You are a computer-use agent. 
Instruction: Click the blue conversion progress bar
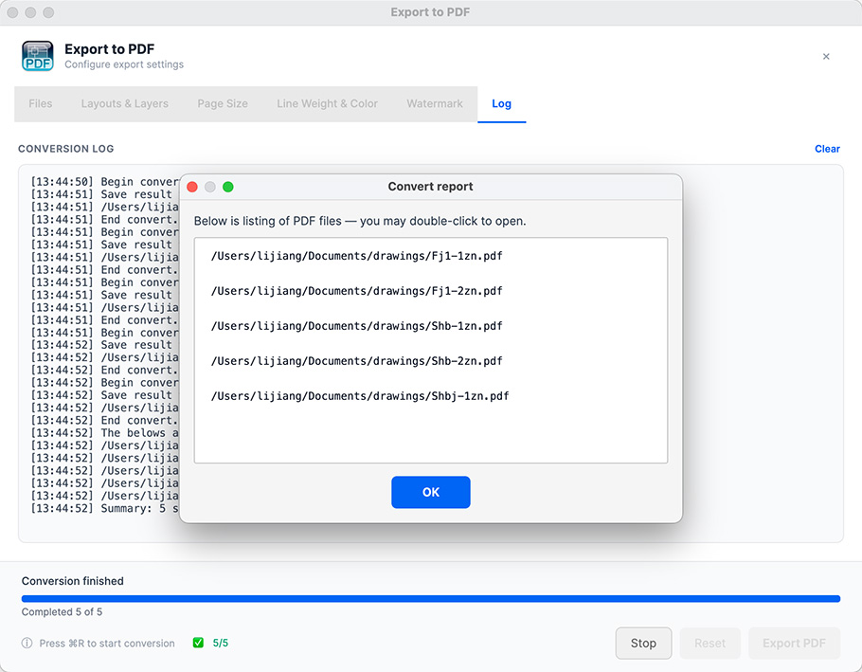pos(430,599)
